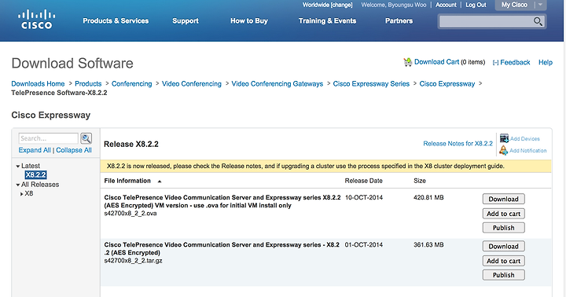566x297 pixels.
Task: Open Release Notes for X8.2.2
Action: 458,144
